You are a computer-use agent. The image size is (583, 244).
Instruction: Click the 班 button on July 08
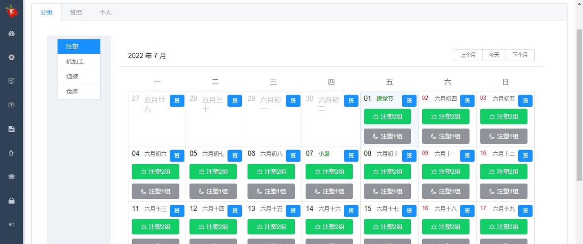coord(409,156)
